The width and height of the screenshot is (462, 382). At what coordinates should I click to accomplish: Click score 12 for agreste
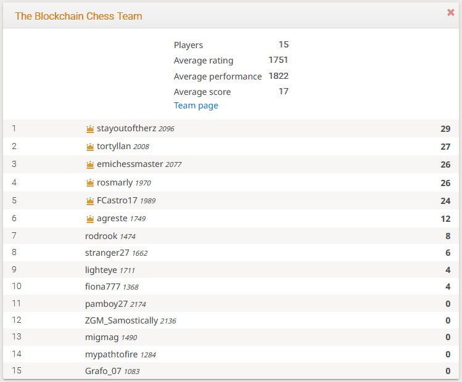tap(445, 219)
